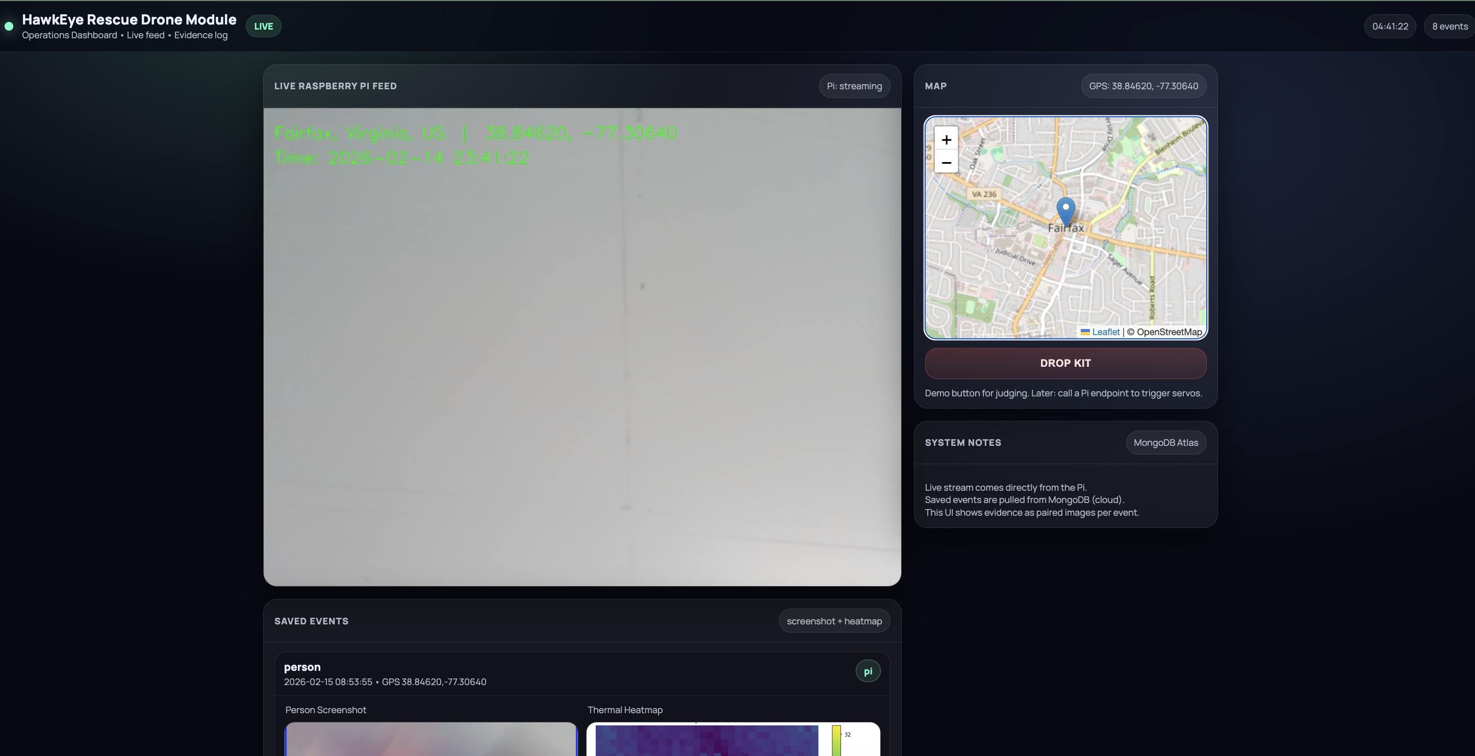Zoom in on the map

(x=946, y=140)
